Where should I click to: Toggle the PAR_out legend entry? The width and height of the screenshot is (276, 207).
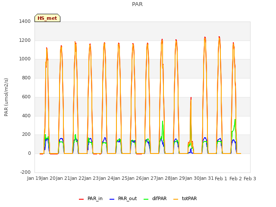(123, 198)
